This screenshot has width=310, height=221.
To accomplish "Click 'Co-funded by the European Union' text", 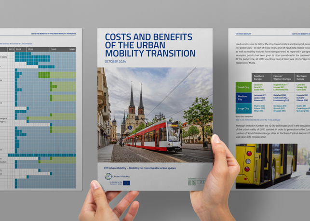I will click(116, 183).
